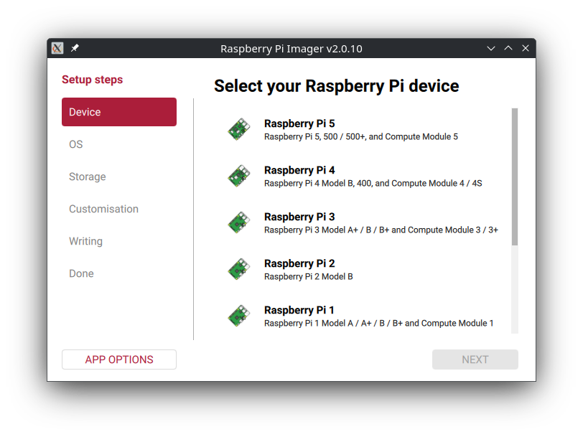Choose the Raspberry Pi 5 title
Image resolution: width=583 pixels, height=437 pixels.
299,123
